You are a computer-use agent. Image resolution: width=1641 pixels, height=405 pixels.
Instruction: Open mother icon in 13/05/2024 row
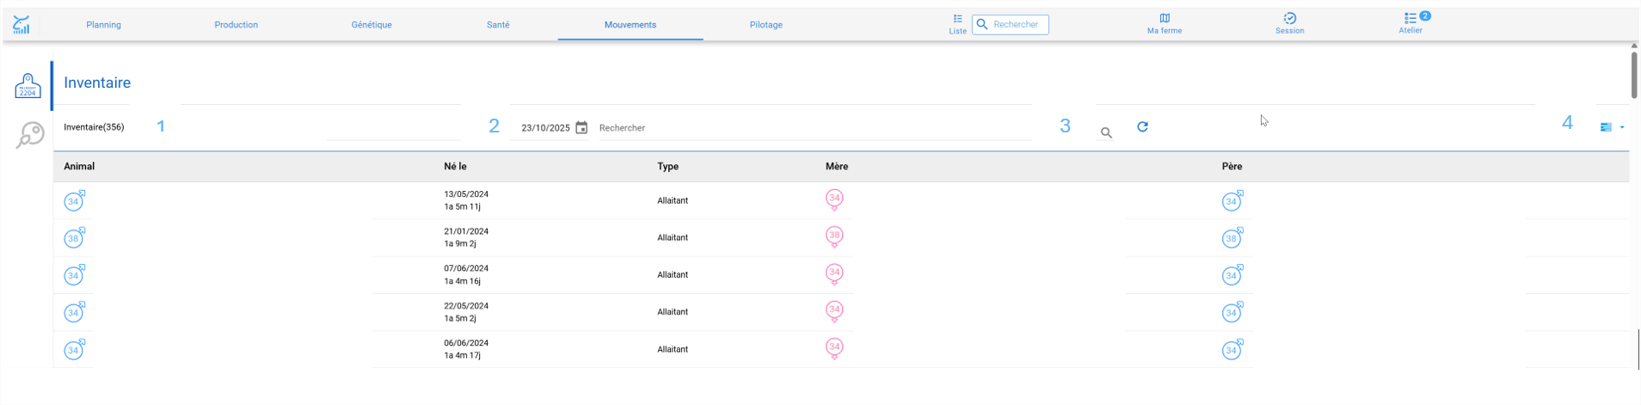(834, 199)
